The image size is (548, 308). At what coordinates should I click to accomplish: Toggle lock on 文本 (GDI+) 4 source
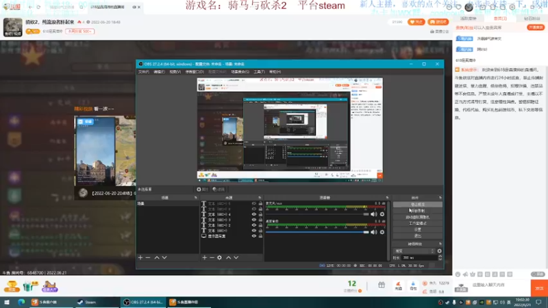click(x=260, y=214)
